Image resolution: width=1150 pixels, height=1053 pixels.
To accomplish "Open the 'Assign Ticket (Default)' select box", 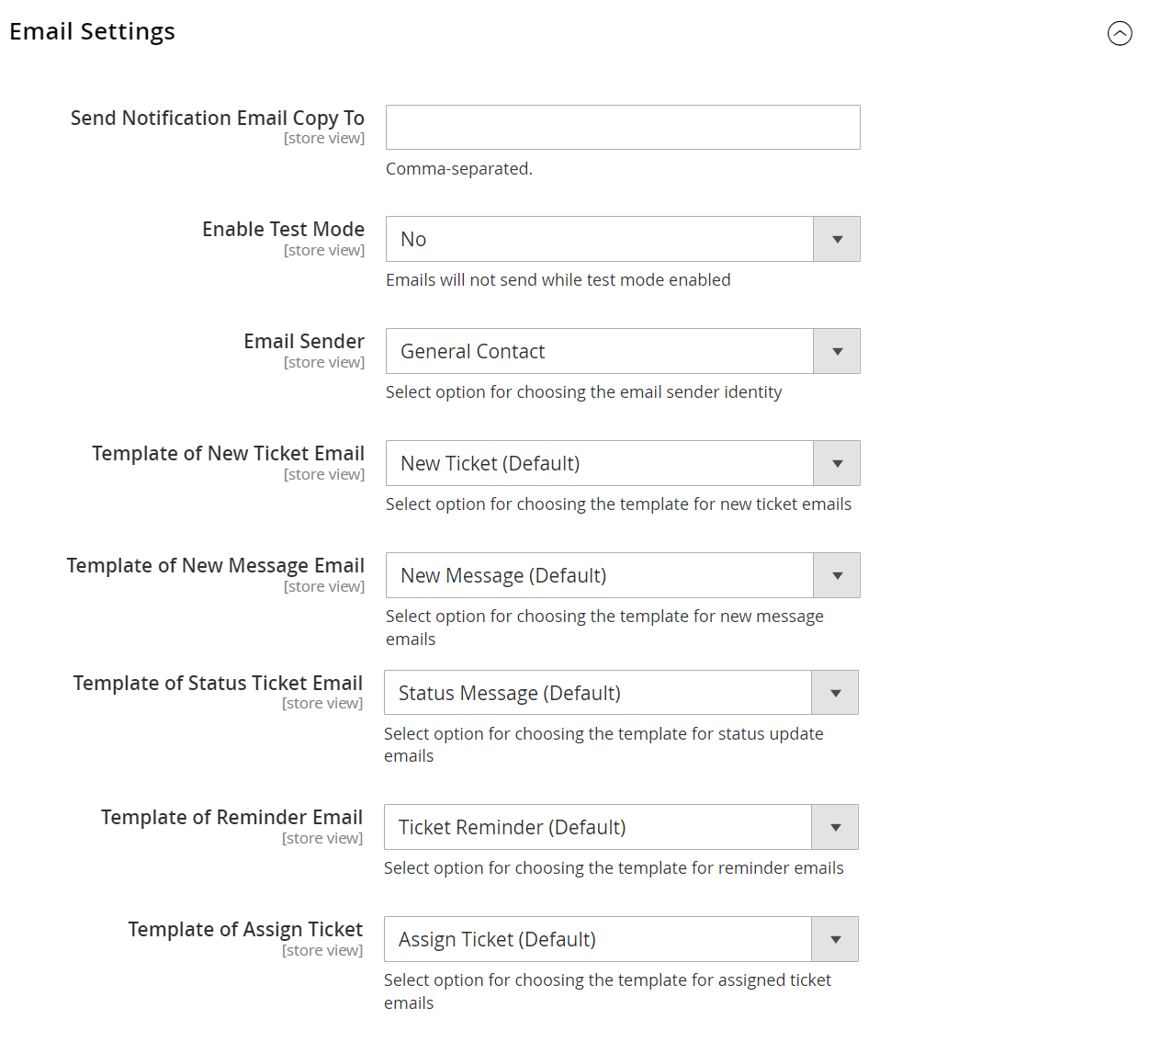I will pos(597,940).
